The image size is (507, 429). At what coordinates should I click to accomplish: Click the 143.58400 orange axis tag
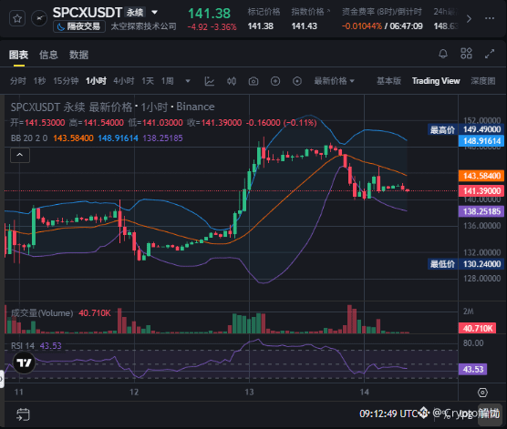coord(481,176)
